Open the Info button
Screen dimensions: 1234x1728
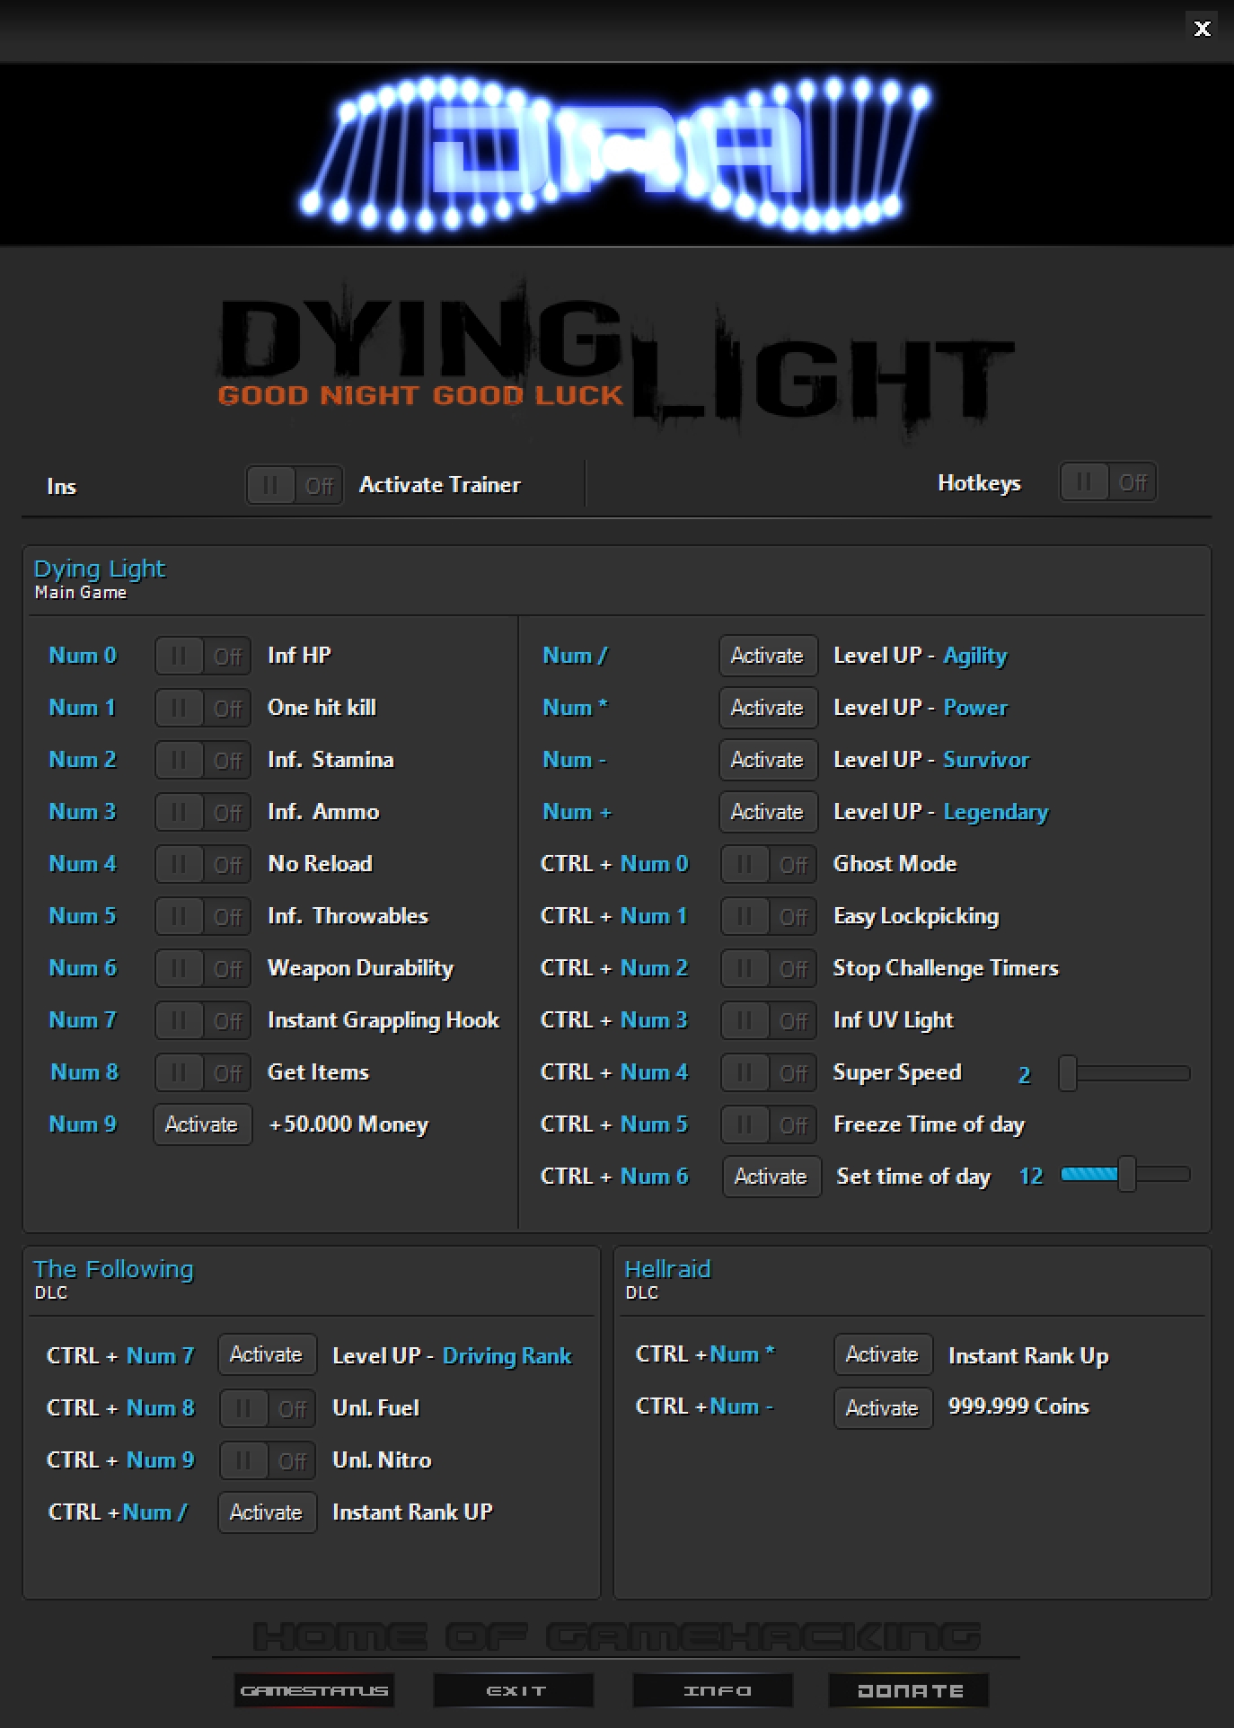713,1690
